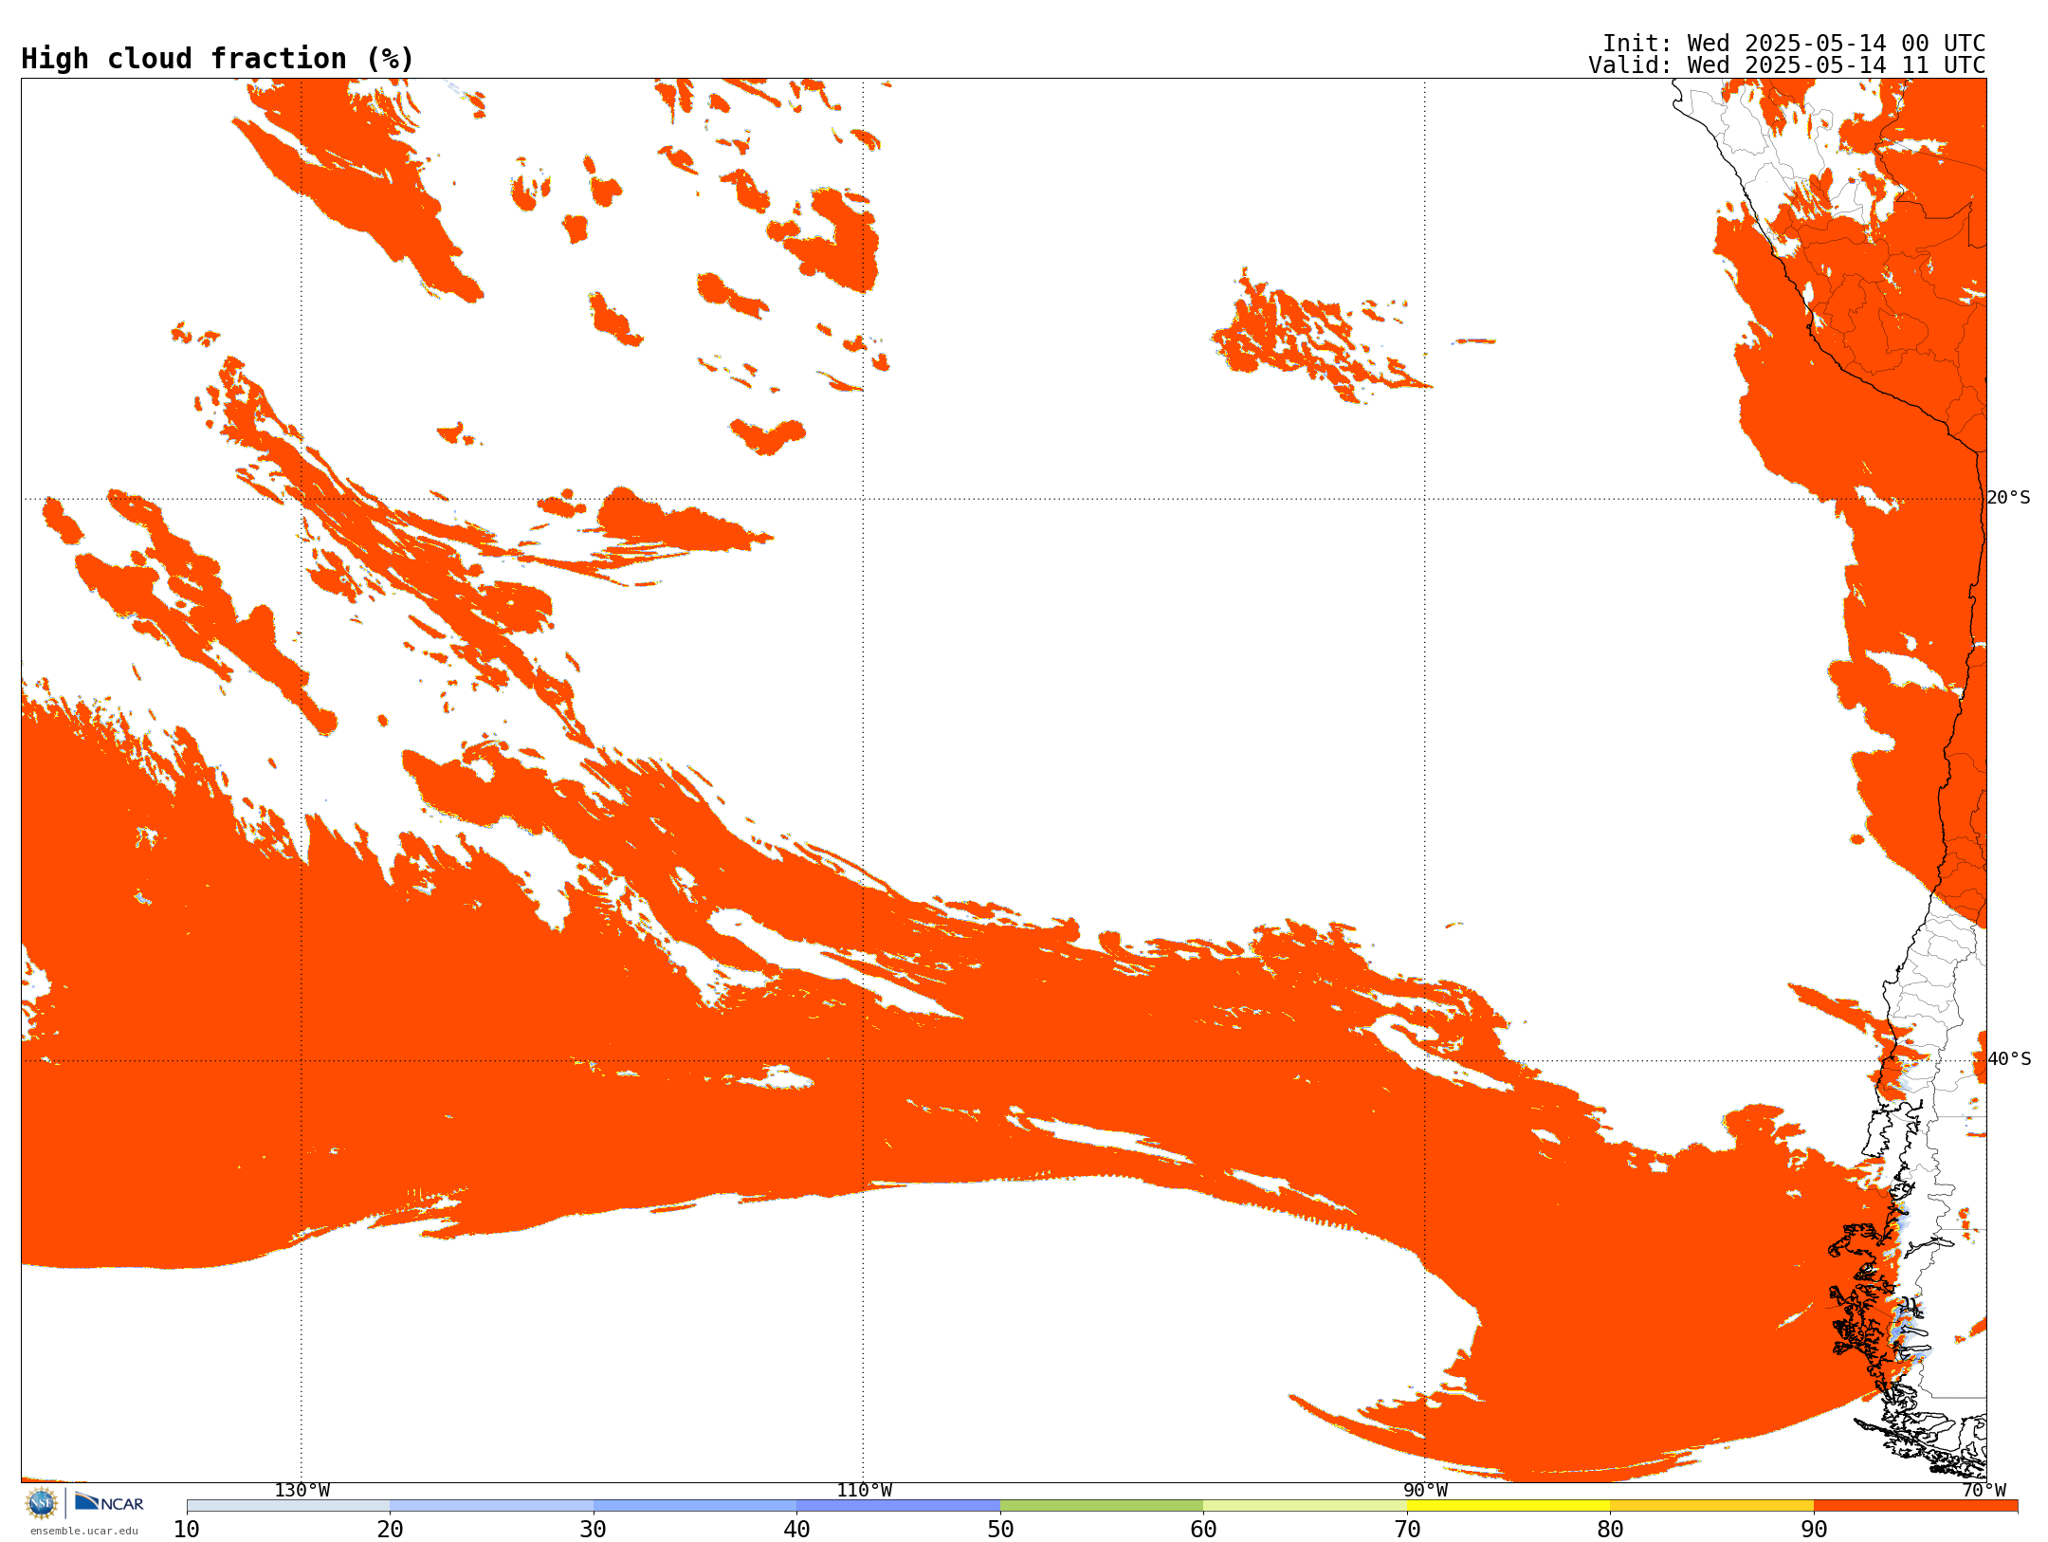Click the 'Valid: Wed 2025-05-14 11 UTC' line
Viewport: 2048px width, 1542px height.
point(1787,65)
